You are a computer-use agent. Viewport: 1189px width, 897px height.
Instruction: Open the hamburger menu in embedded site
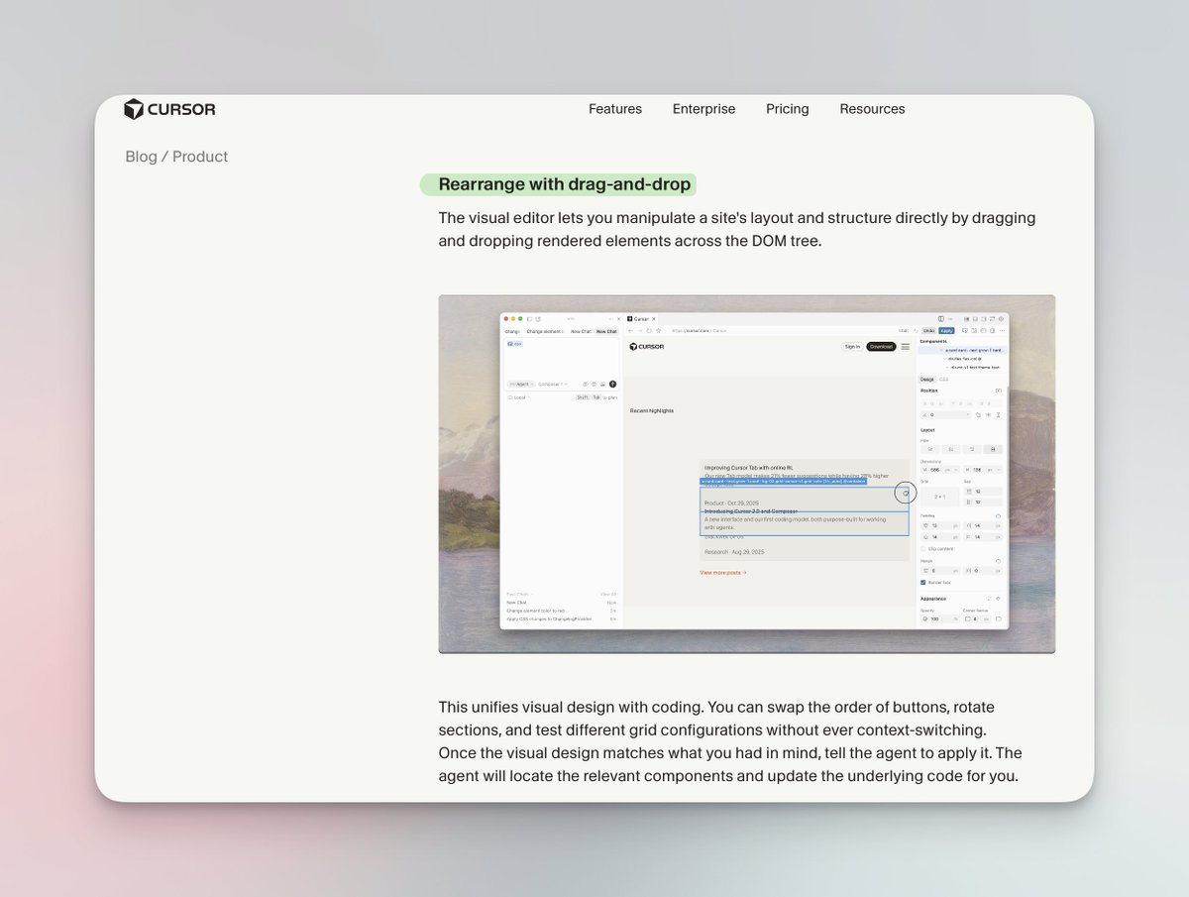(906, 347)
